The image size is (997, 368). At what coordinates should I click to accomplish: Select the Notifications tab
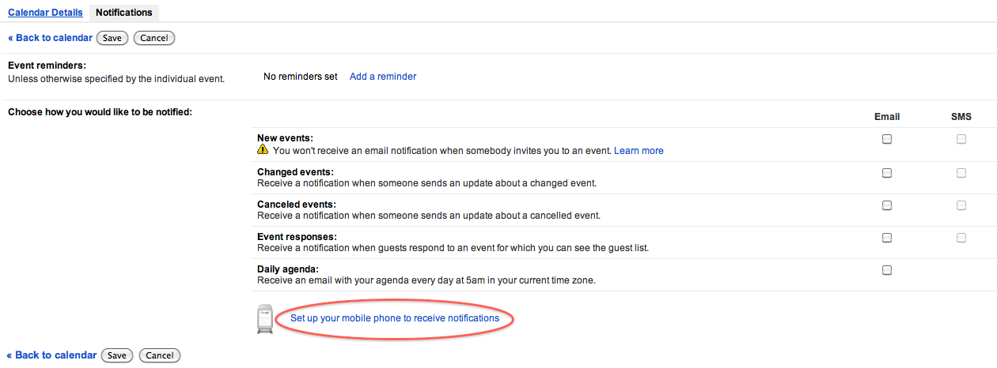(x=124, y=13)
